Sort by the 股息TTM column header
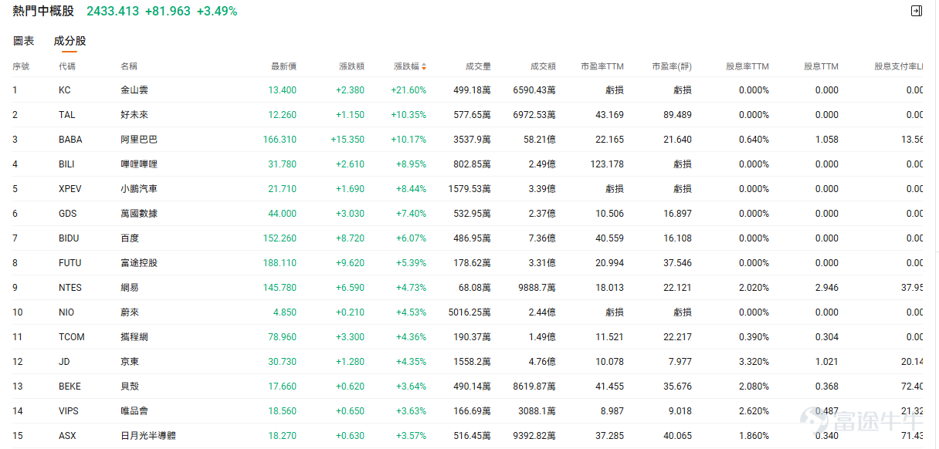The width and height of the screenshot is (939, 449). [x=821, y=66]
